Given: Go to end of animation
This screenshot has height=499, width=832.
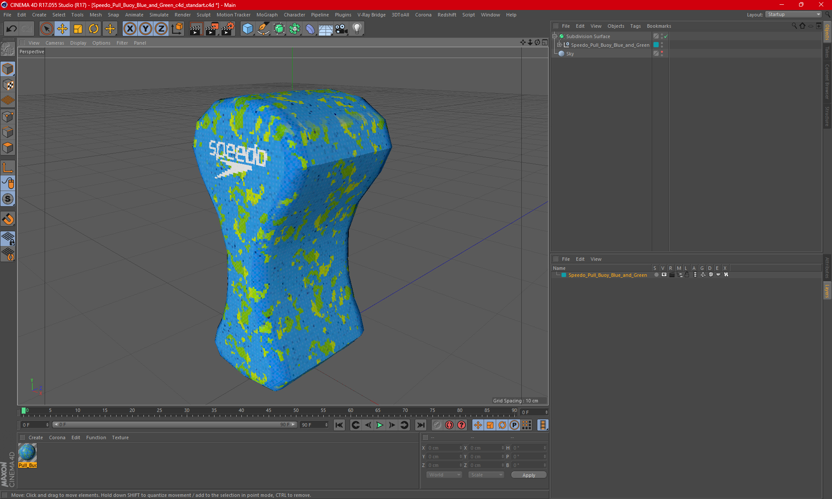Looking at the screenshot, I should click(420, 425).
